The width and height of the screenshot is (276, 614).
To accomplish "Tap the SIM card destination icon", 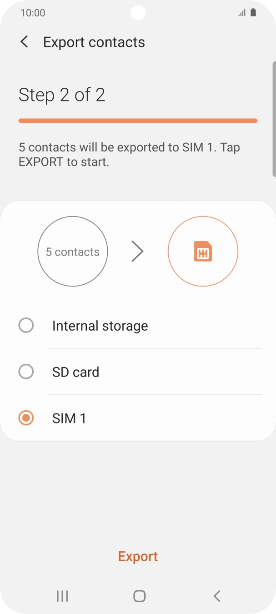I will coord(203,252).
